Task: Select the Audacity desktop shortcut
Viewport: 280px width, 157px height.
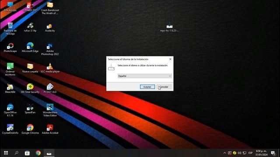Action: tap(50, 27)
